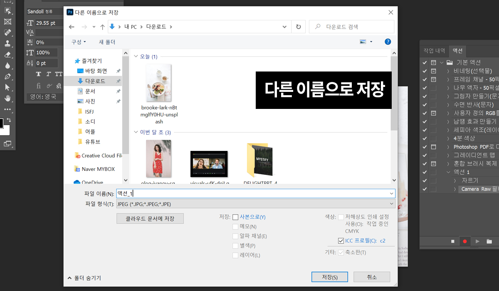
Task: Click the 저장(S) button
Action: click(330, 277)
